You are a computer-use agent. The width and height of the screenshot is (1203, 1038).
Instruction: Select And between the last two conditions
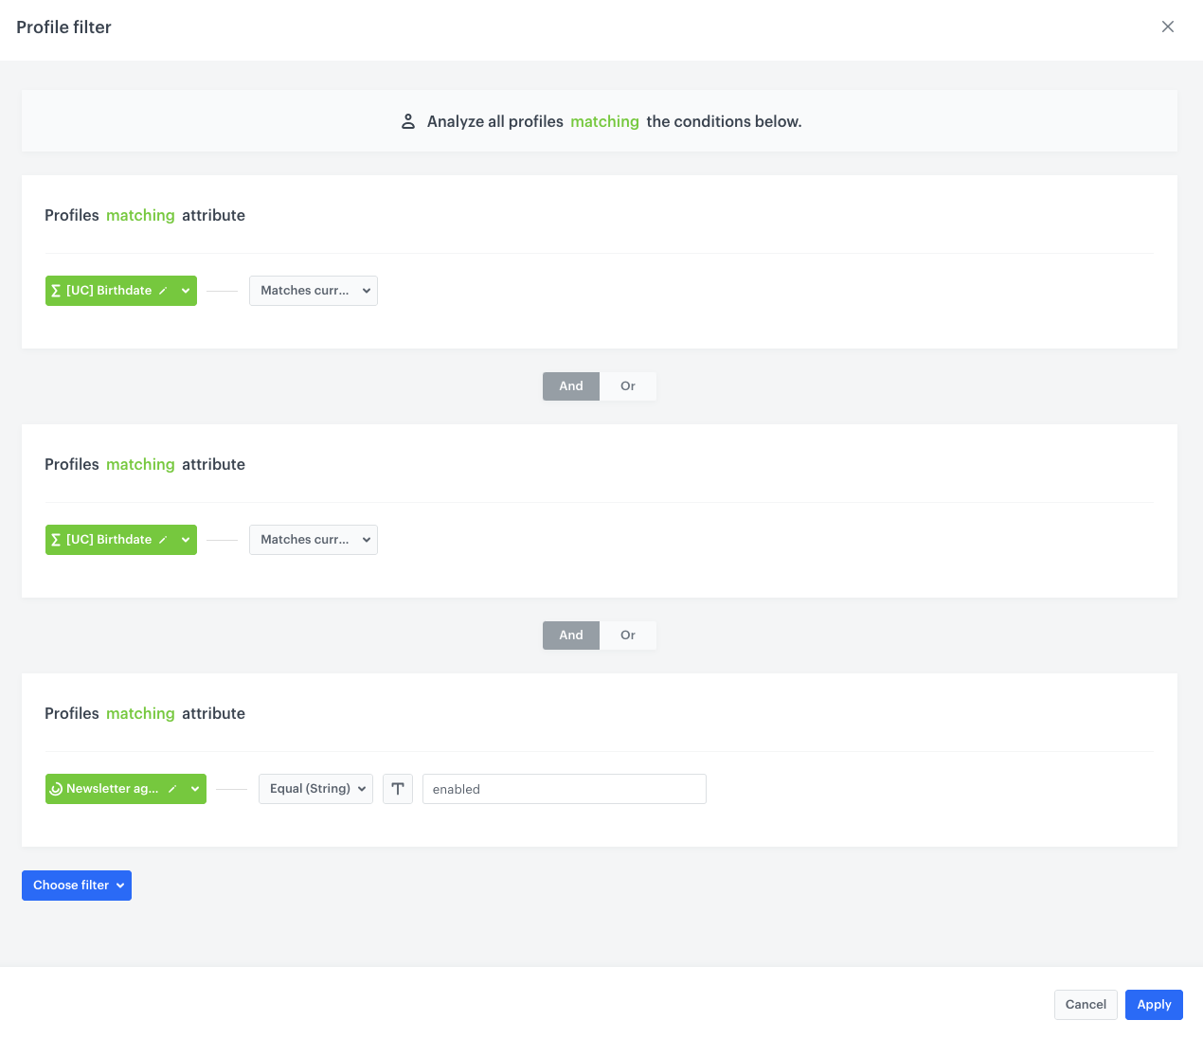tap(570, 635)
